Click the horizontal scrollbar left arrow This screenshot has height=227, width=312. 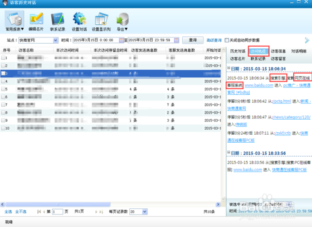click(2, 205)
